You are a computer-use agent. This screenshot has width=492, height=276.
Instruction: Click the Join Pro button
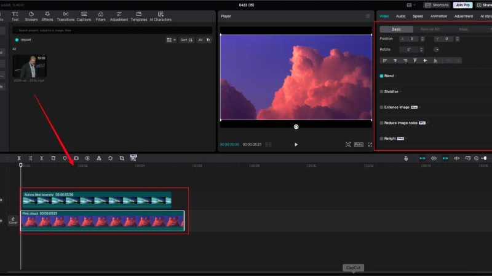(x=463, y=5)
